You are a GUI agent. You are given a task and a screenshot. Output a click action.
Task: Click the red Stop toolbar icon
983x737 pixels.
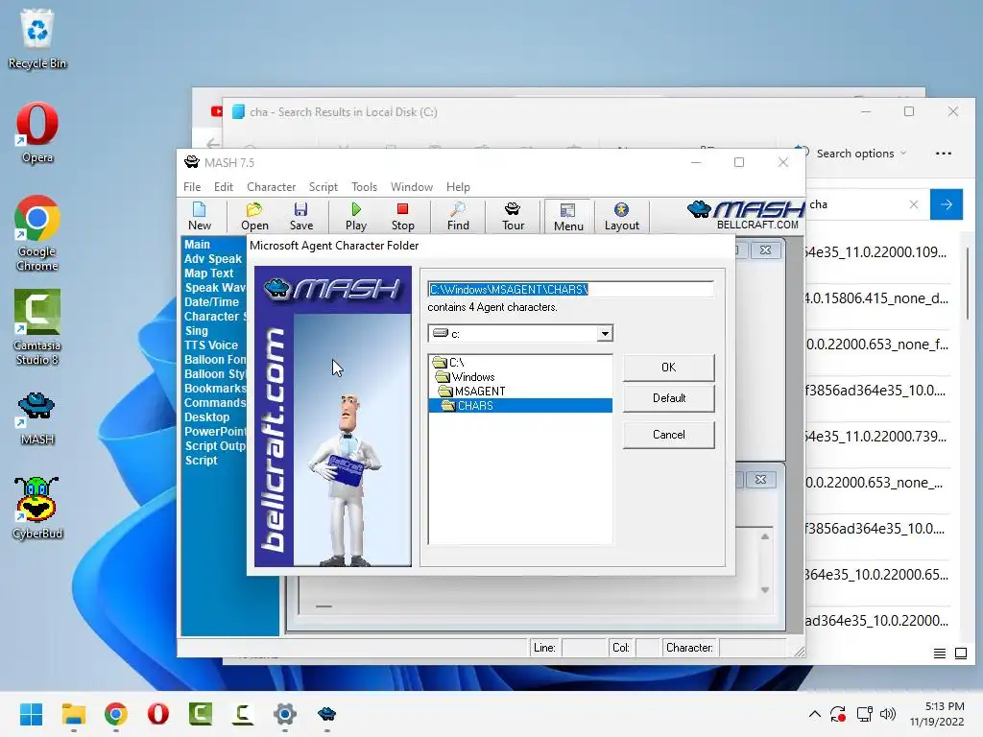point(402,216)
